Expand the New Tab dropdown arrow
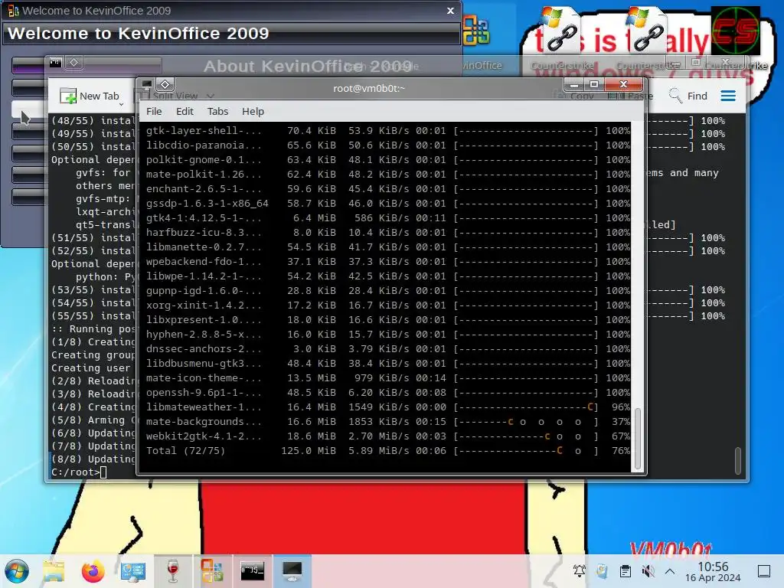The width and height of the screenshot is (784, 588). (x=122, y=104)
